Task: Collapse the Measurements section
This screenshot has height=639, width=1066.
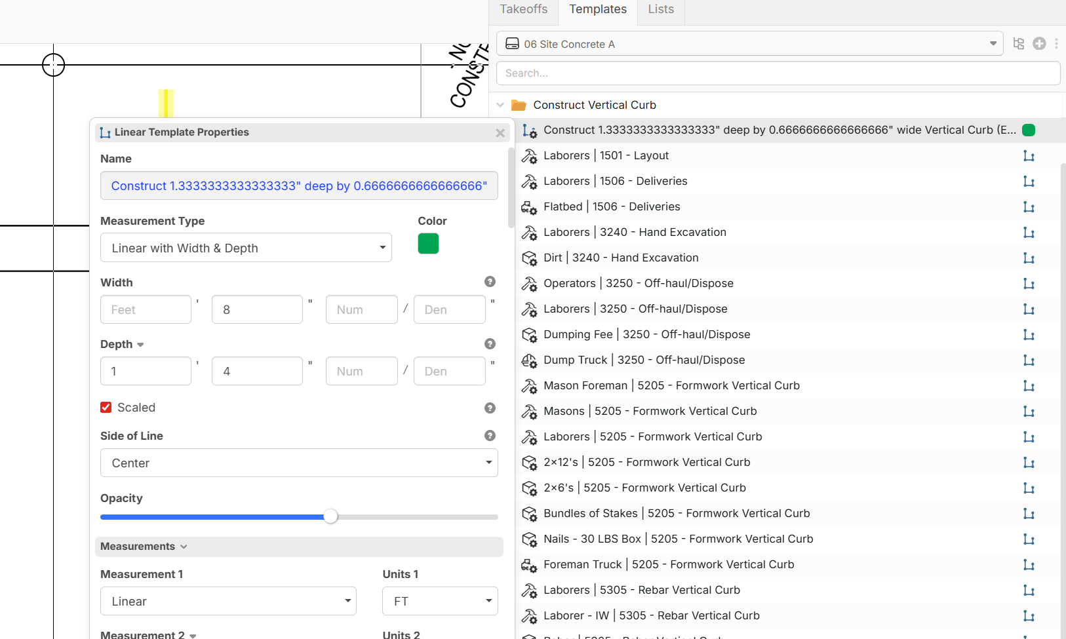Action: [184, 547]
